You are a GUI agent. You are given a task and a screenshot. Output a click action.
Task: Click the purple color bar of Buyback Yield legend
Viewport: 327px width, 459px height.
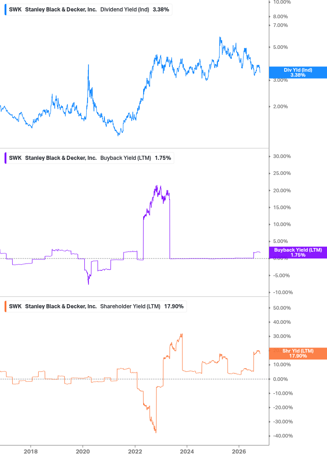[5, 158]
